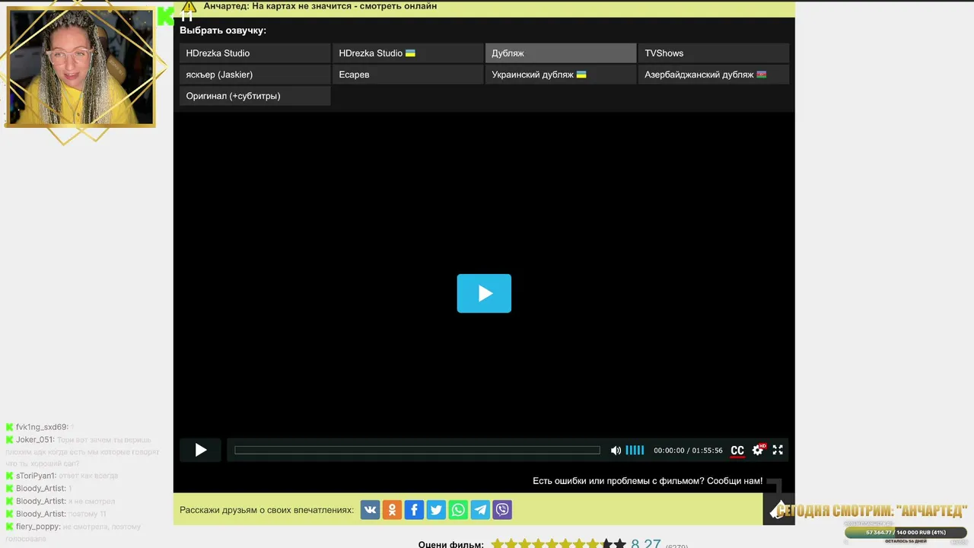Image resolution: width=974 pixels, height=548 pixels.
Task: Select the яскъер (Jaskier) voice-over
Action: (255, 75)
